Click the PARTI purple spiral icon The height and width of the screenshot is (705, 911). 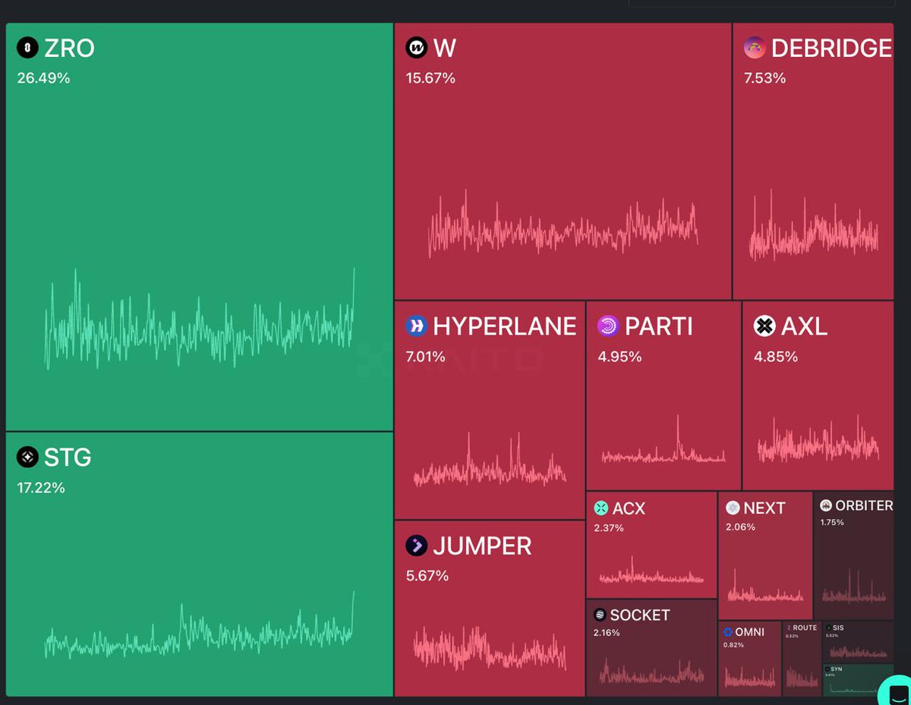pos(608,326)
